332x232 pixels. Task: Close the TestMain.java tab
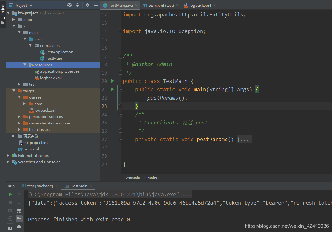(136, 5)
